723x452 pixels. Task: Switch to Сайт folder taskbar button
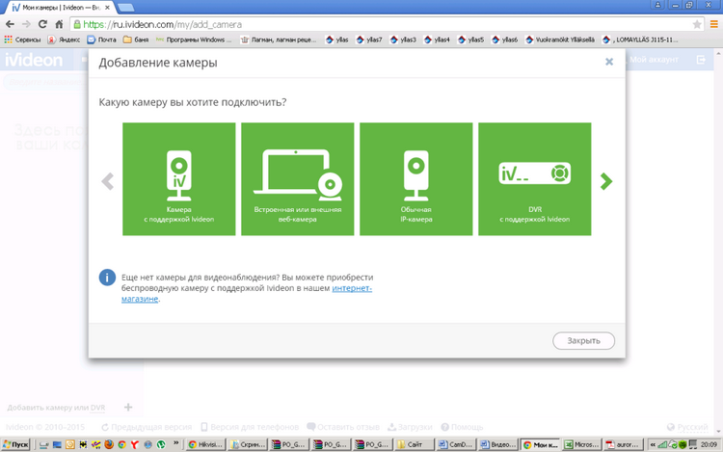(415, 444)
